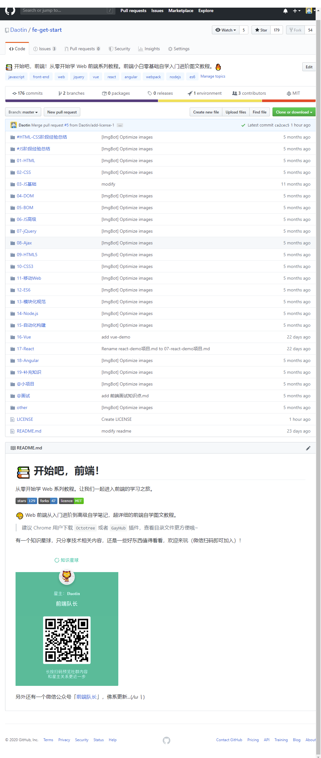Open the Security tab
This screenshot has height=758, width=321.
tap(120, 49)
